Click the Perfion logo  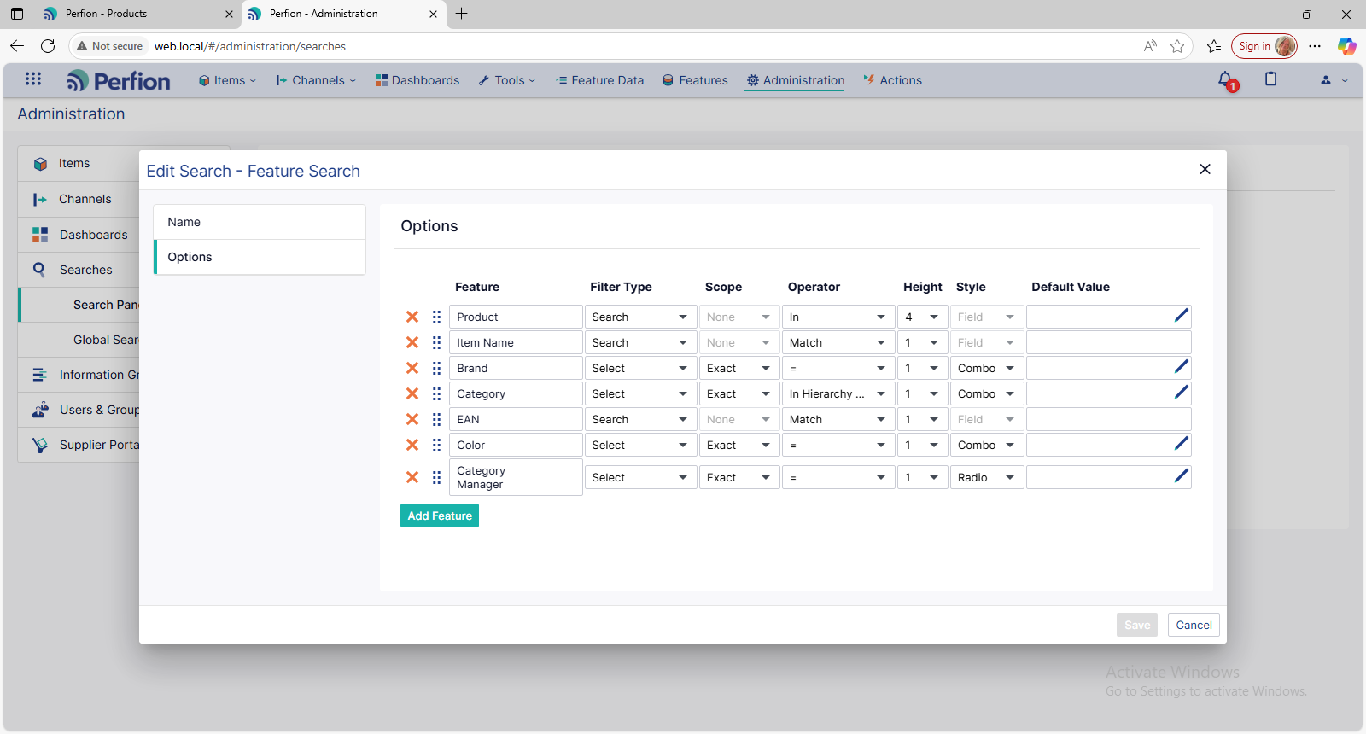(118, 81)
